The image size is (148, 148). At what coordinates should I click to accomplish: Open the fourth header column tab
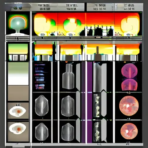(129, 7)
